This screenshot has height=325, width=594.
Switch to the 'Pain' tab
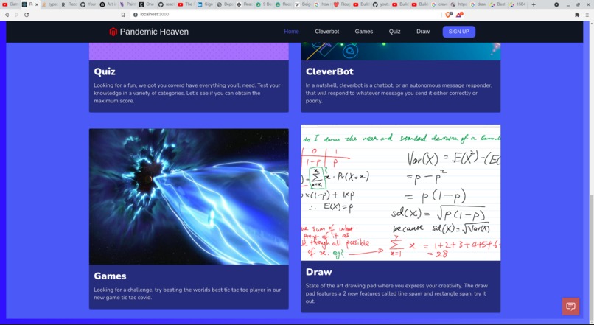coord(127,4)
